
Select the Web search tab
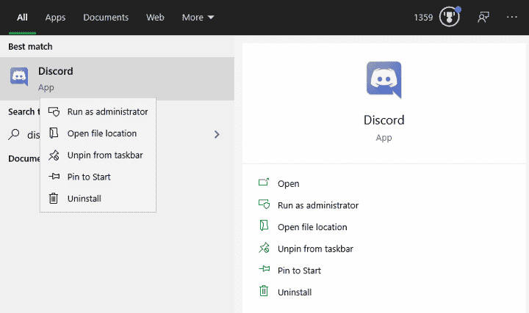click(155, 17)
